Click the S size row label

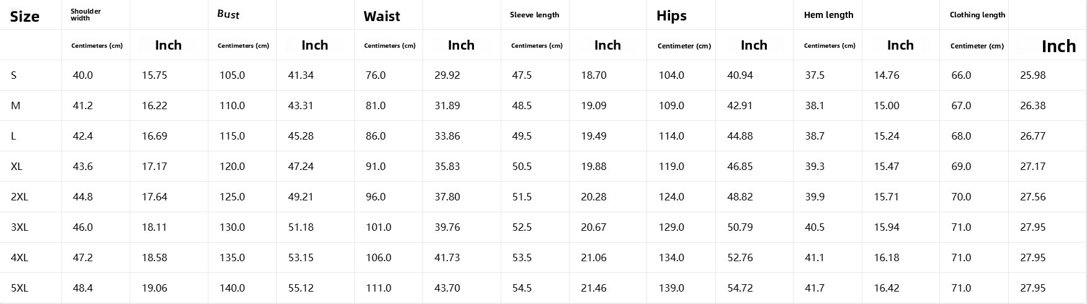click(x=14, y=75)
